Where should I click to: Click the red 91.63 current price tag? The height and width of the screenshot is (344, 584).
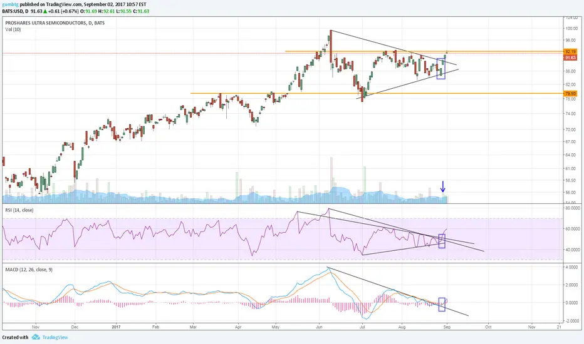[x=570, y=58]
